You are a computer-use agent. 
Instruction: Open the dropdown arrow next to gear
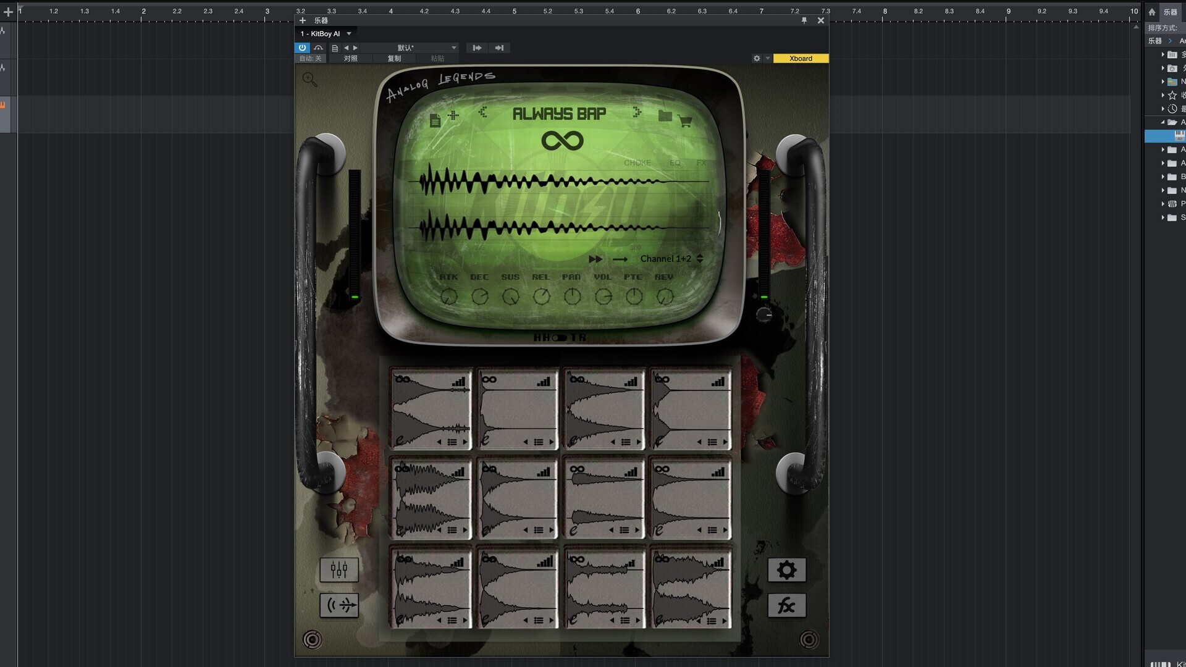(x=768, y=59)
